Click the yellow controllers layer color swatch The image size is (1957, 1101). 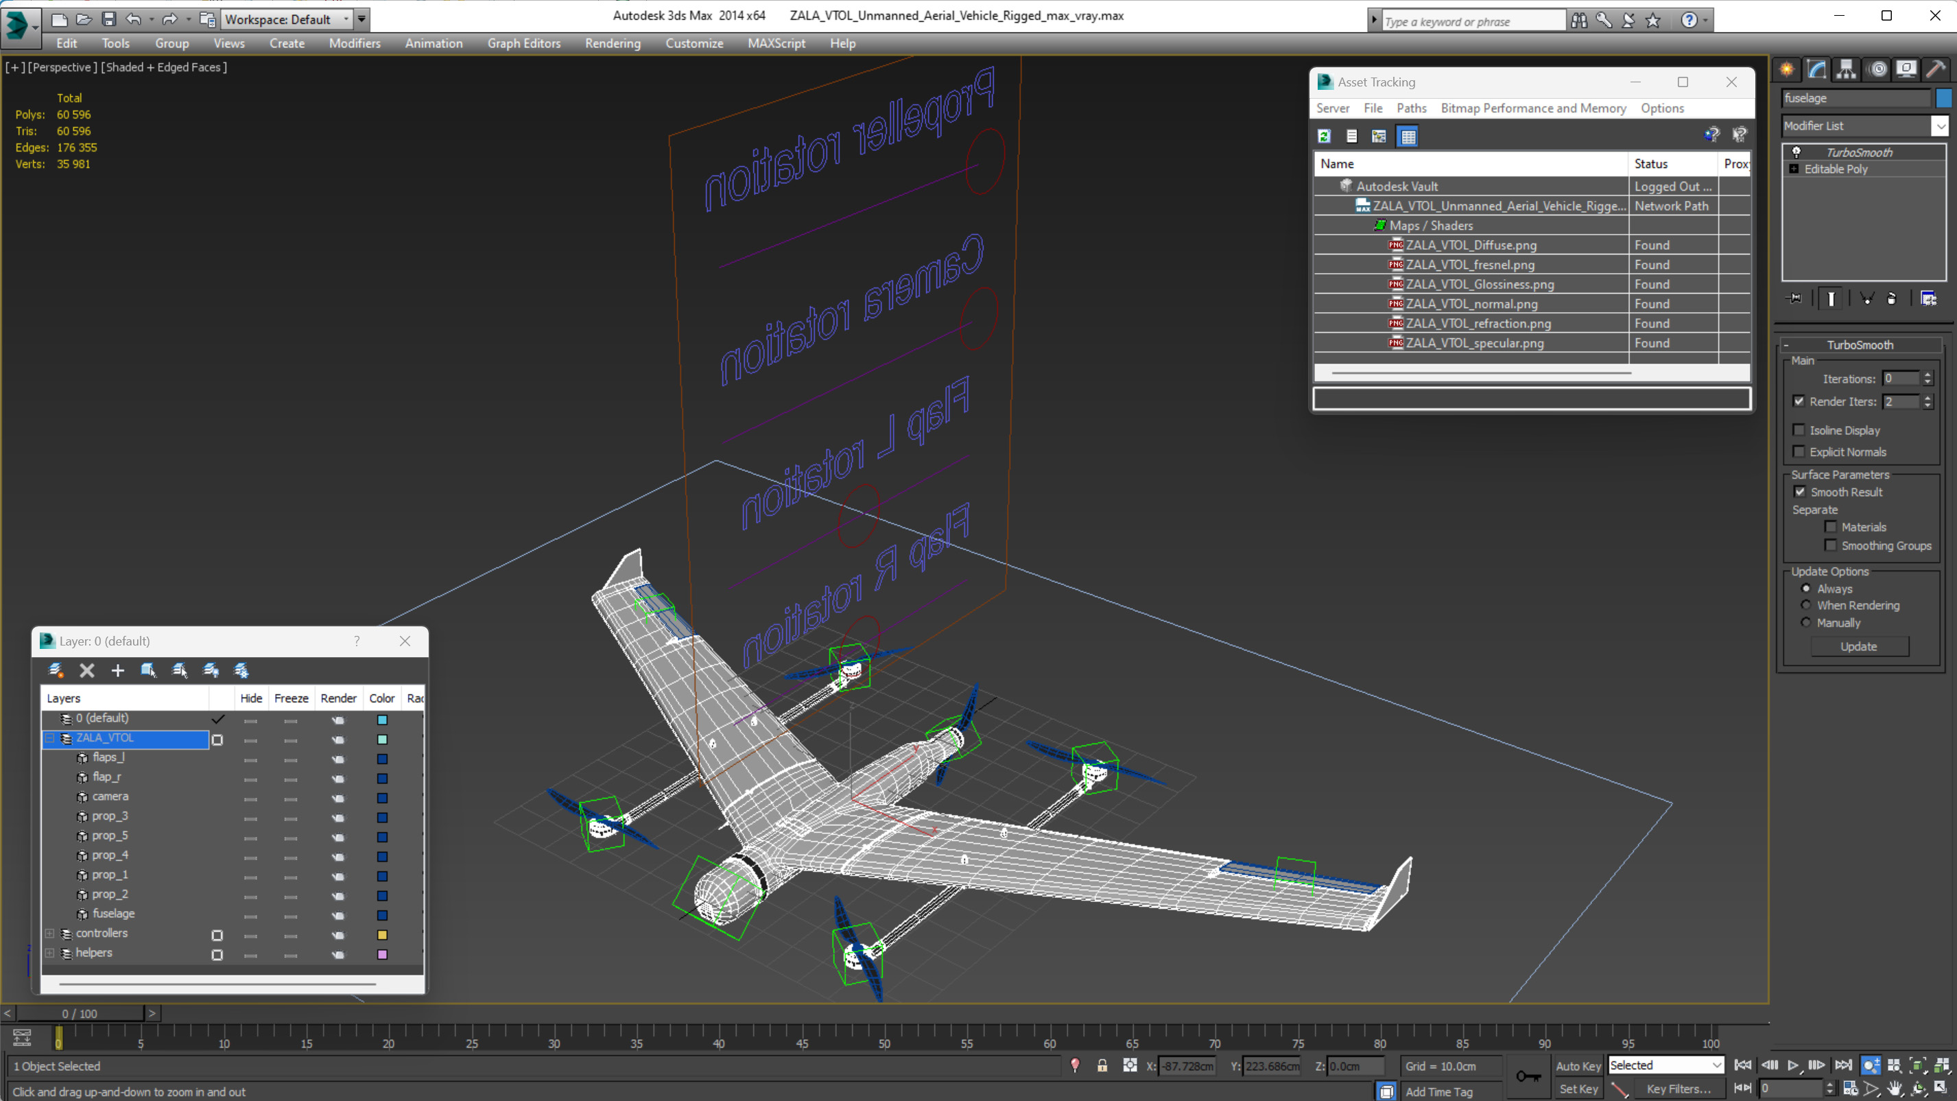(x=382, y=934)
